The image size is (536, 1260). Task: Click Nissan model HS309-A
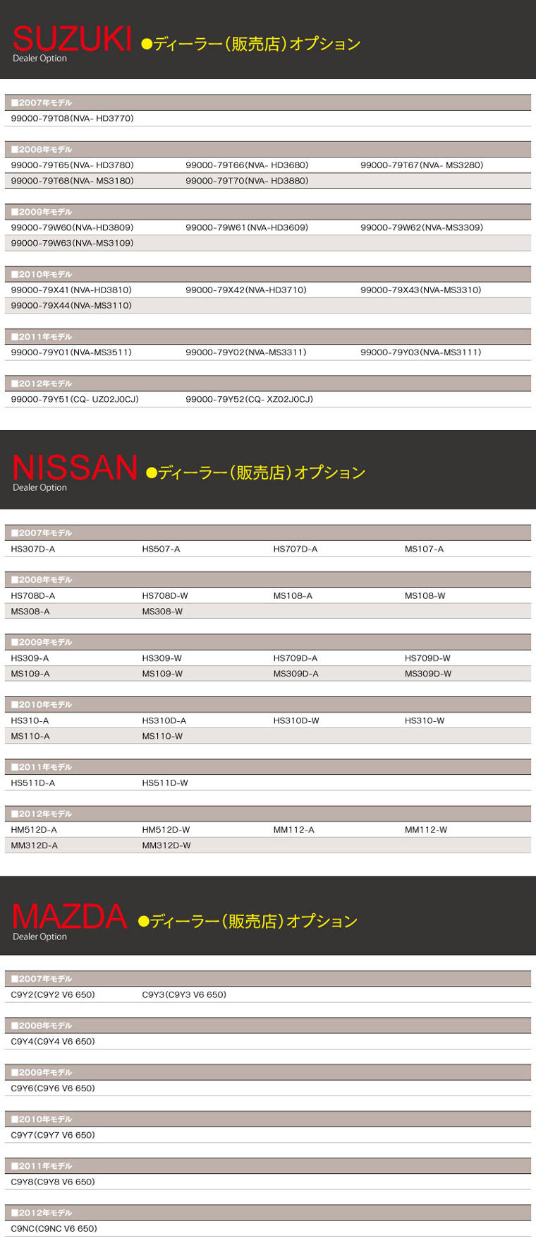pos(30,658)
